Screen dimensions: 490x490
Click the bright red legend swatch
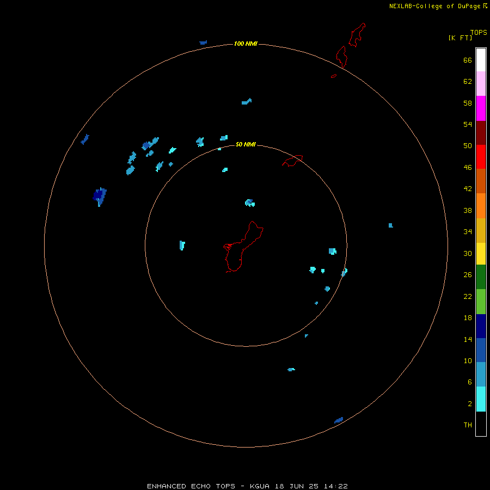[x=481, y=157]
